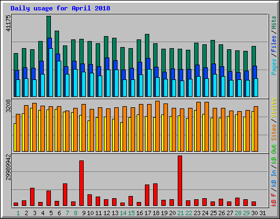Select day label 10 on x-axis
The width and height of the screenshot is (280, 219).
point(90,213)
